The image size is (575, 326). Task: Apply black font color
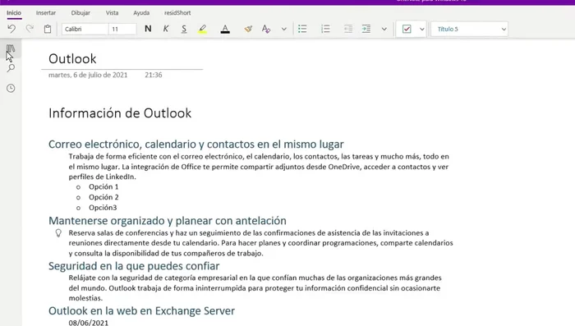pos(225,29)
